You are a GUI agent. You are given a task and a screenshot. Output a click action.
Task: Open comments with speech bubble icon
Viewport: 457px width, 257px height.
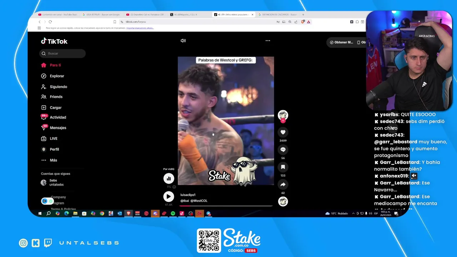(x=283, y=150)
